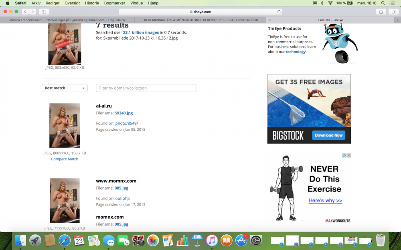Click Safari's forward arrow button

point(32,12)
